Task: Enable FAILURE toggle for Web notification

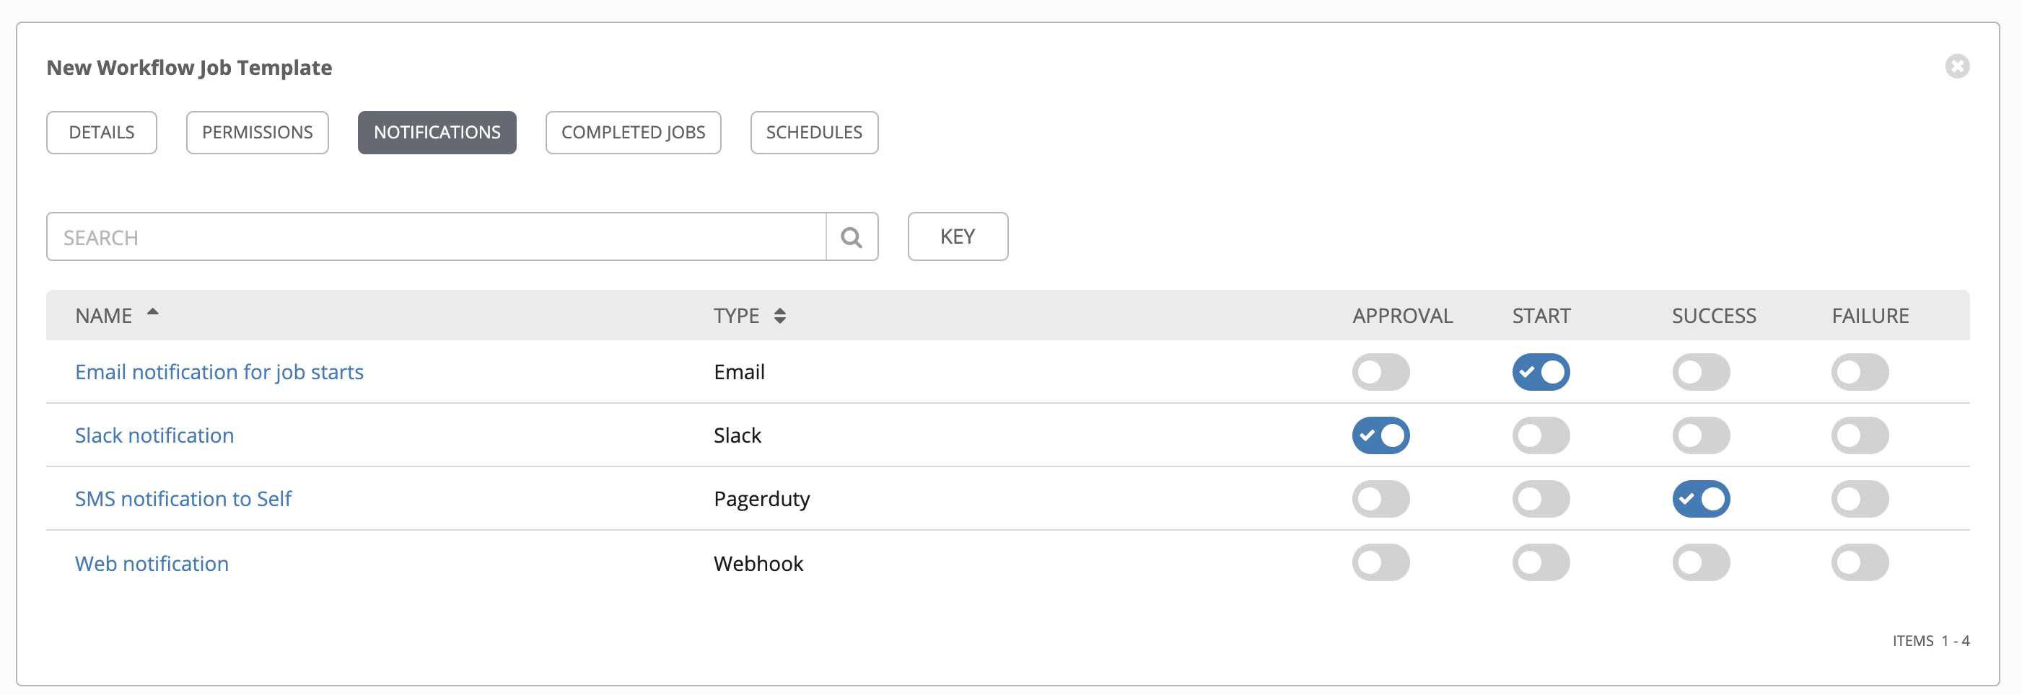Action: pos(1860,562)
